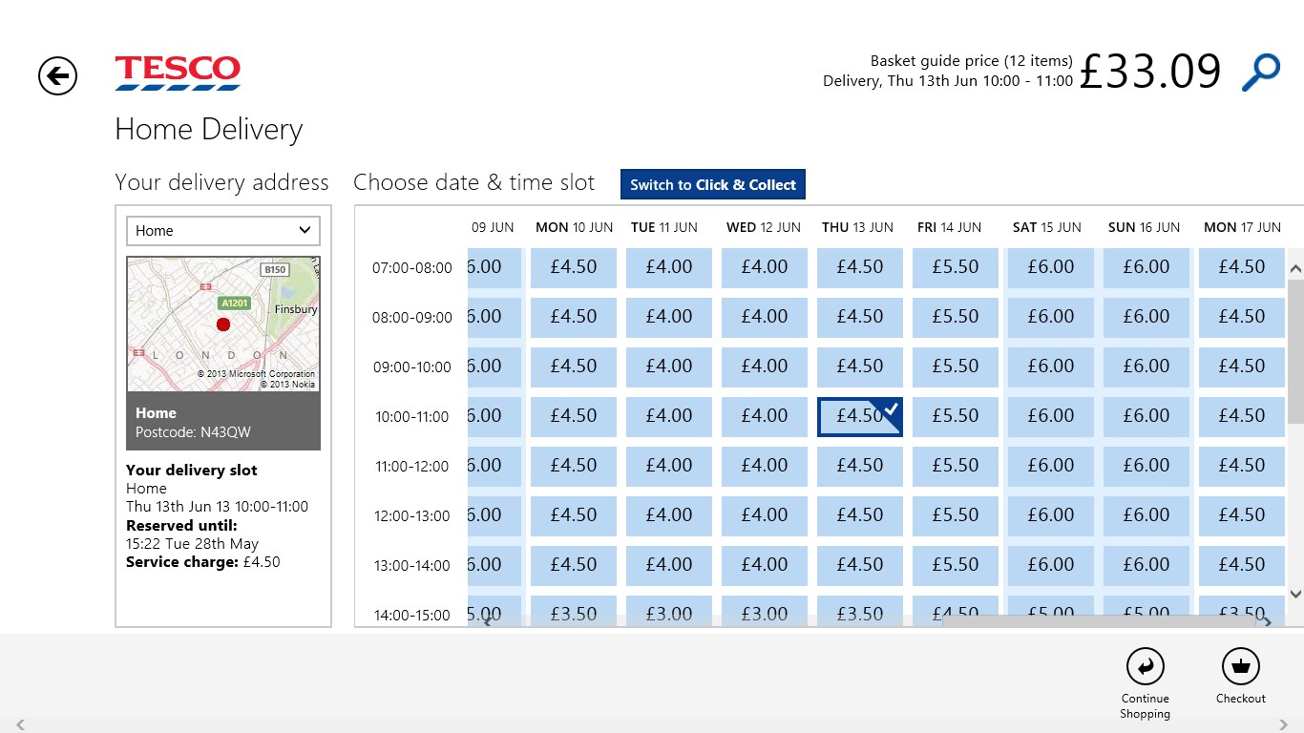
Task: Switch to Click & Collect mode
Action: click(712, 183)
